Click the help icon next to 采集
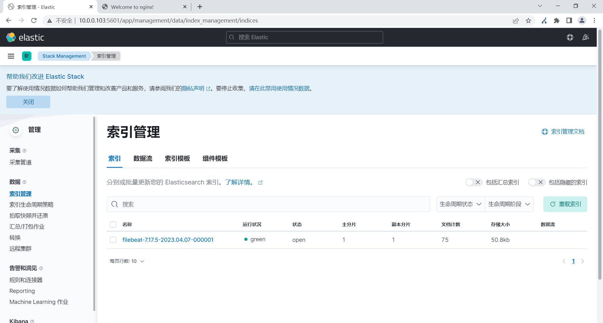This screenshot has width=603, height=323. 24,151
